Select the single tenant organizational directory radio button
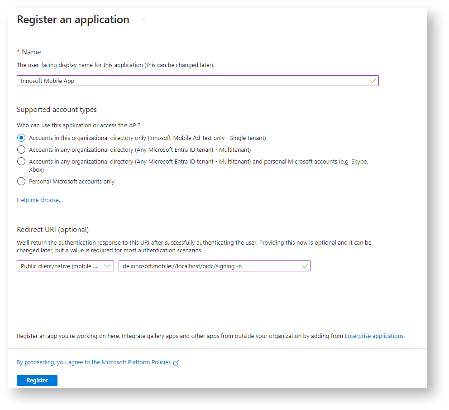 pos(21,138)
